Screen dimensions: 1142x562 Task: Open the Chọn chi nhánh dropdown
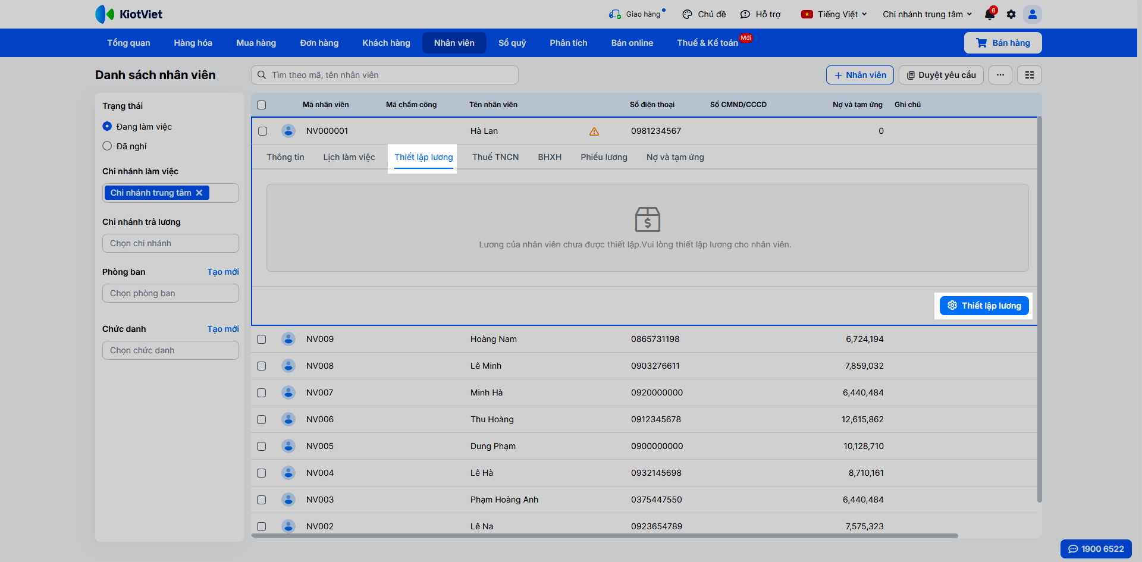171,243
